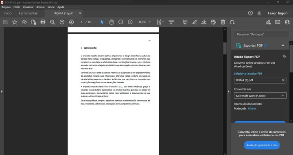Click the Pesquisar 'Destaque' search field
Viewport: 293px width, 155px height.
pos(261,34)
